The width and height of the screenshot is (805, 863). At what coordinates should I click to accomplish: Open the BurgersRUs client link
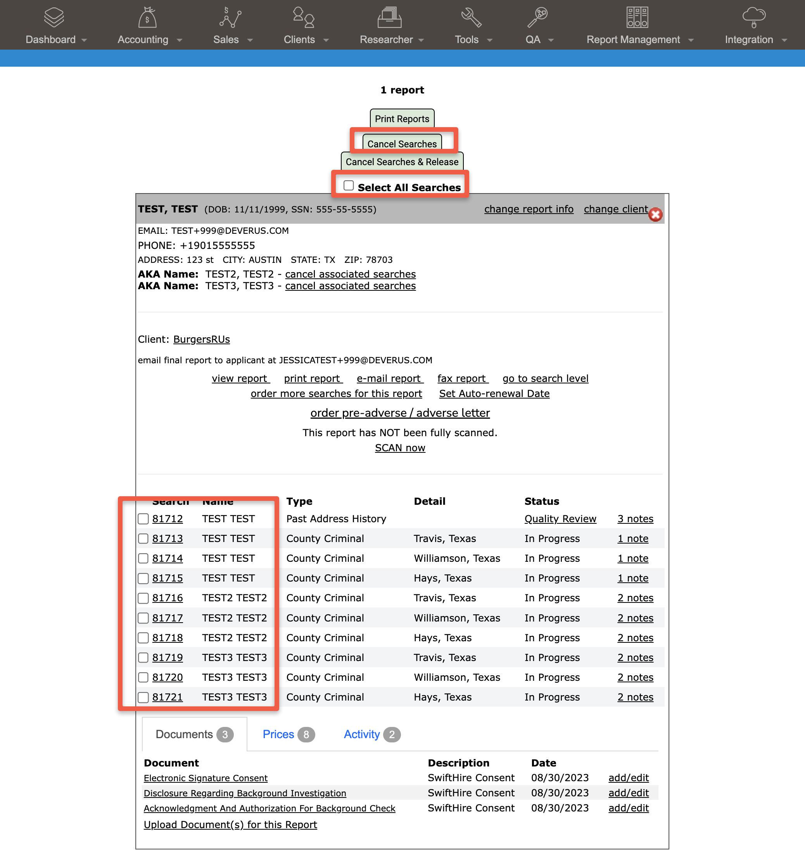pos(202,340)
